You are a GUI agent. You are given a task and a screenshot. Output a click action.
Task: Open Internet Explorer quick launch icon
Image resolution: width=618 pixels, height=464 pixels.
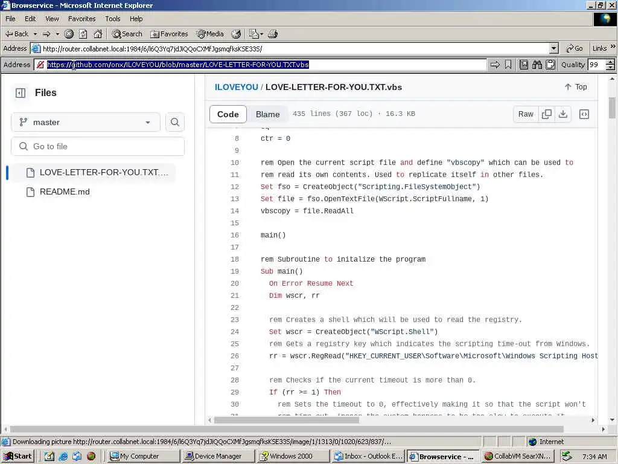pyautogui.click(x=63, y=456)
